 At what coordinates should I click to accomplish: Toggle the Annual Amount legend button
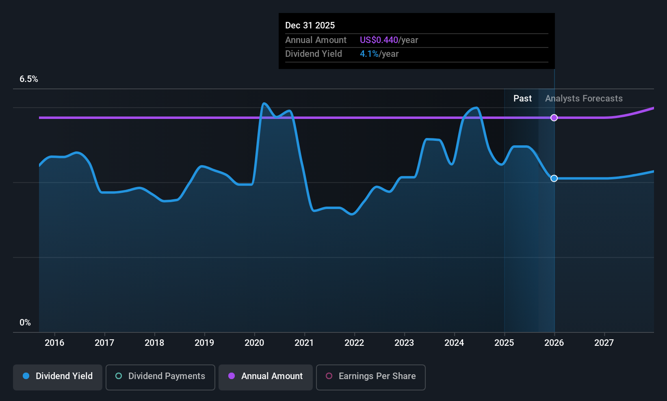[266, 377]
